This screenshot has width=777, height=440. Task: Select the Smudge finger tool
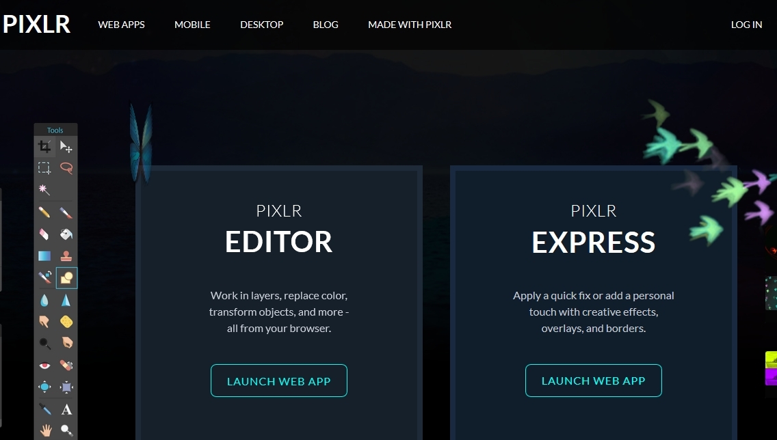point(44,322)
